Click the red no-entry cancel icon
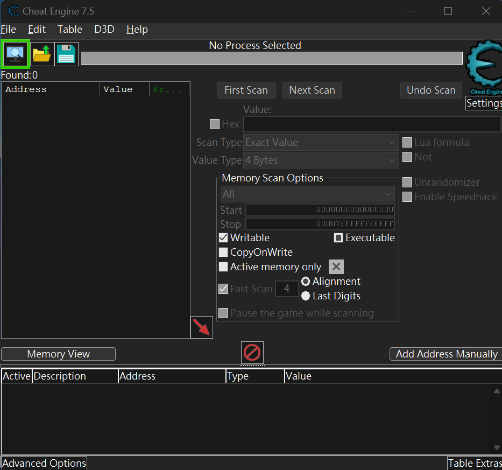The width and height of the screenshot is (502, 470). pyautogui.click(x=252, y=352)
